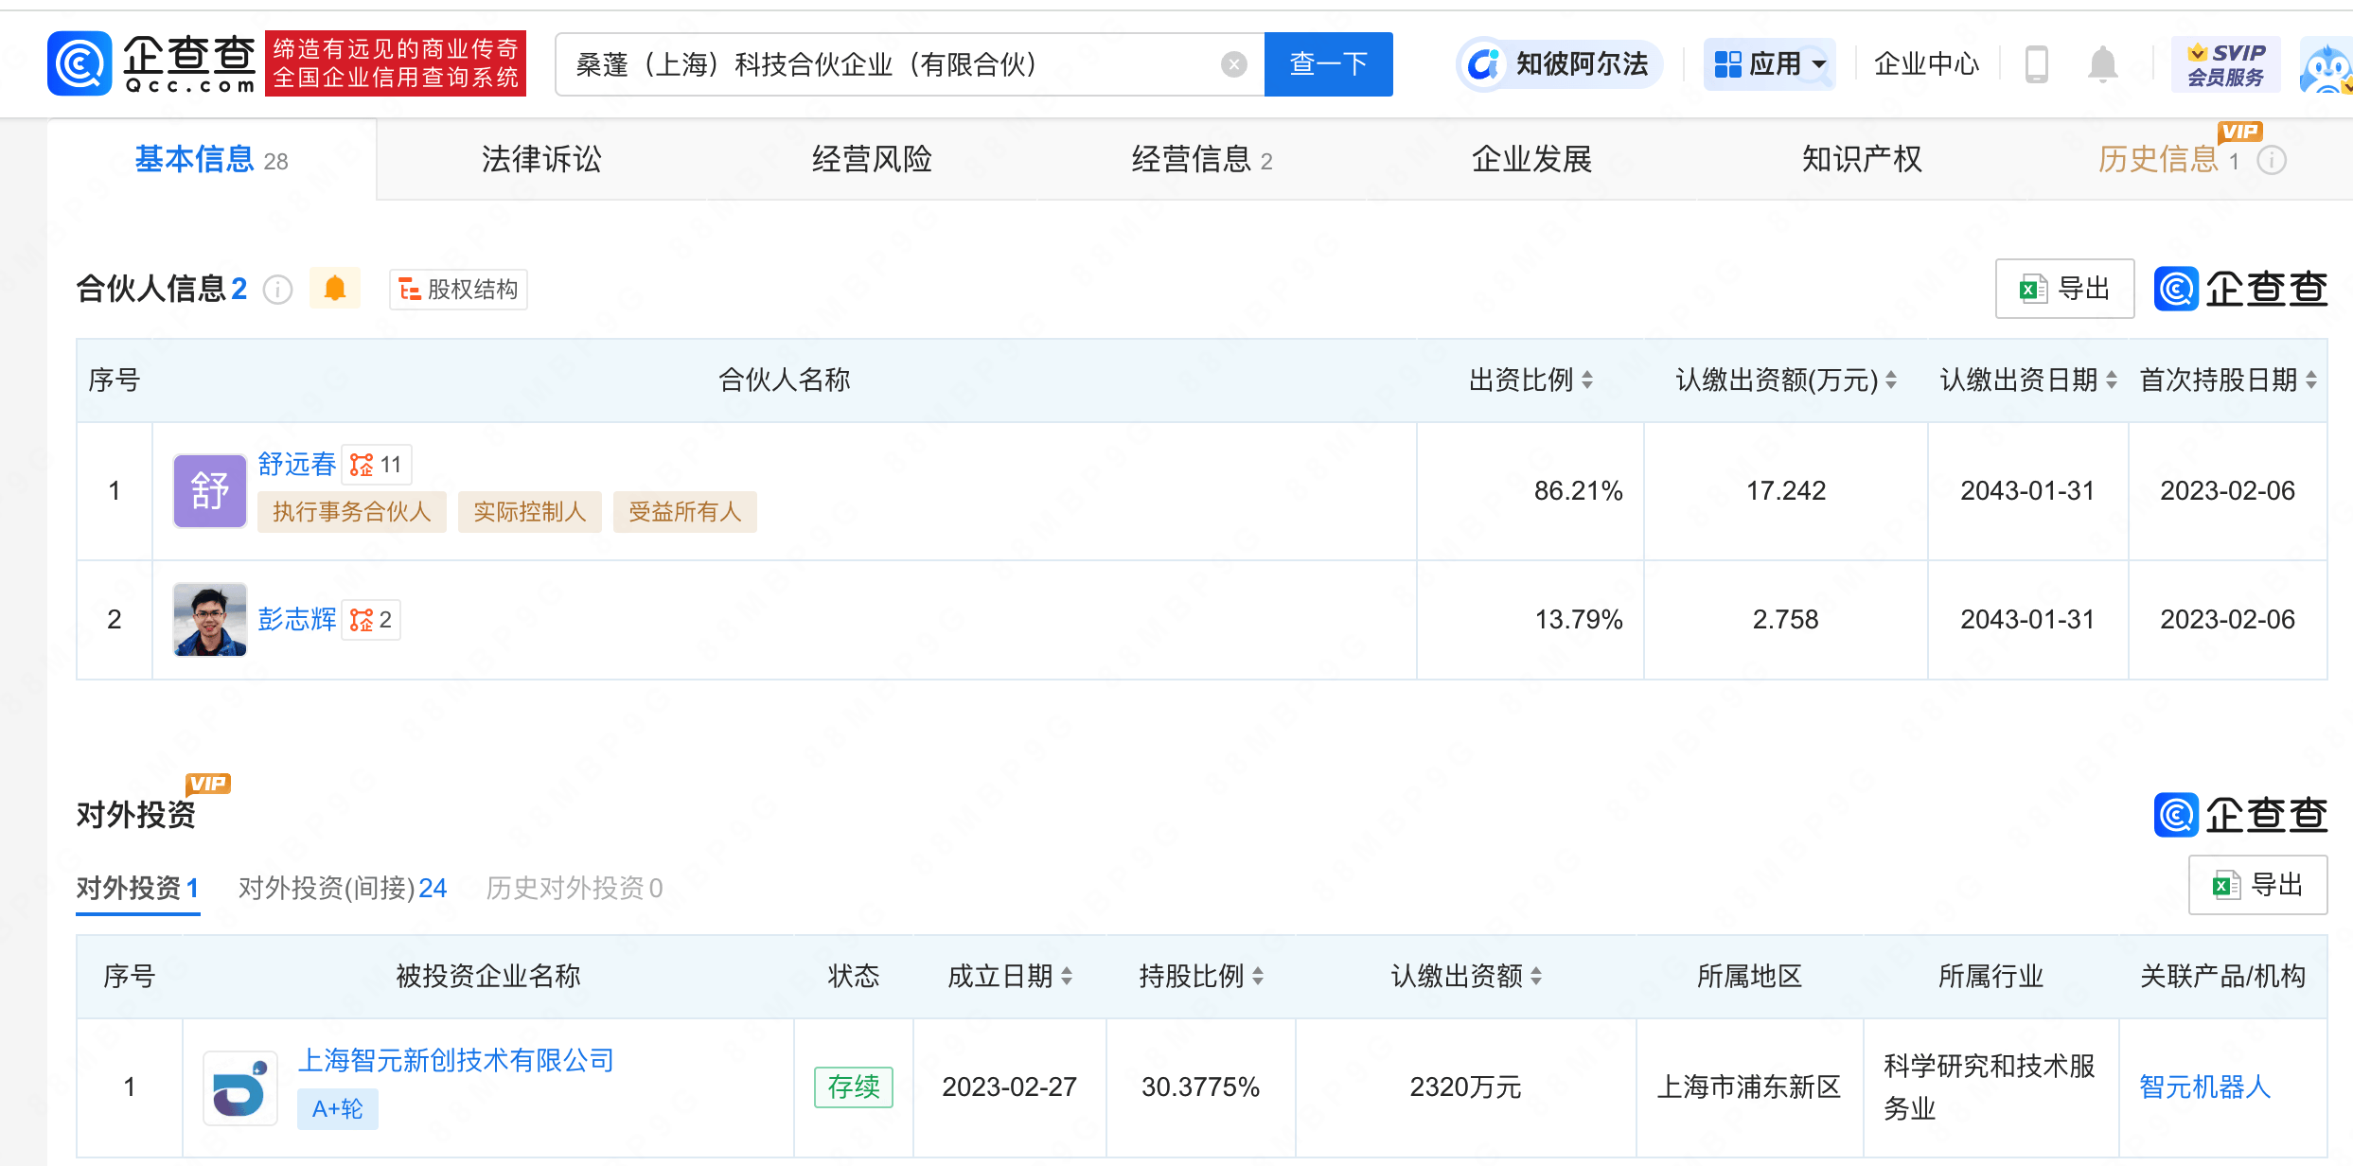
Task: Click 实际控制人 tag
Action: point(529,512)
